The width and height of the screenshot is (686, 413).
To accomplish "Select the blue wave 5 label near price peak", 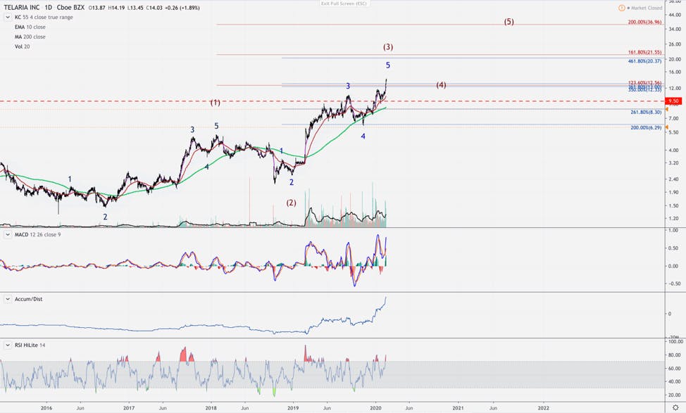I will click(387, 65).
